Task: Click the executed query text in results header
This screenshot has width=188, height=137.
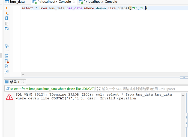Action: [x=52, y=89]
